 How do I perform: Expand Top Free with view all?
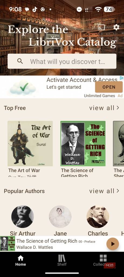pyautogui.click(x=104, y=108)
